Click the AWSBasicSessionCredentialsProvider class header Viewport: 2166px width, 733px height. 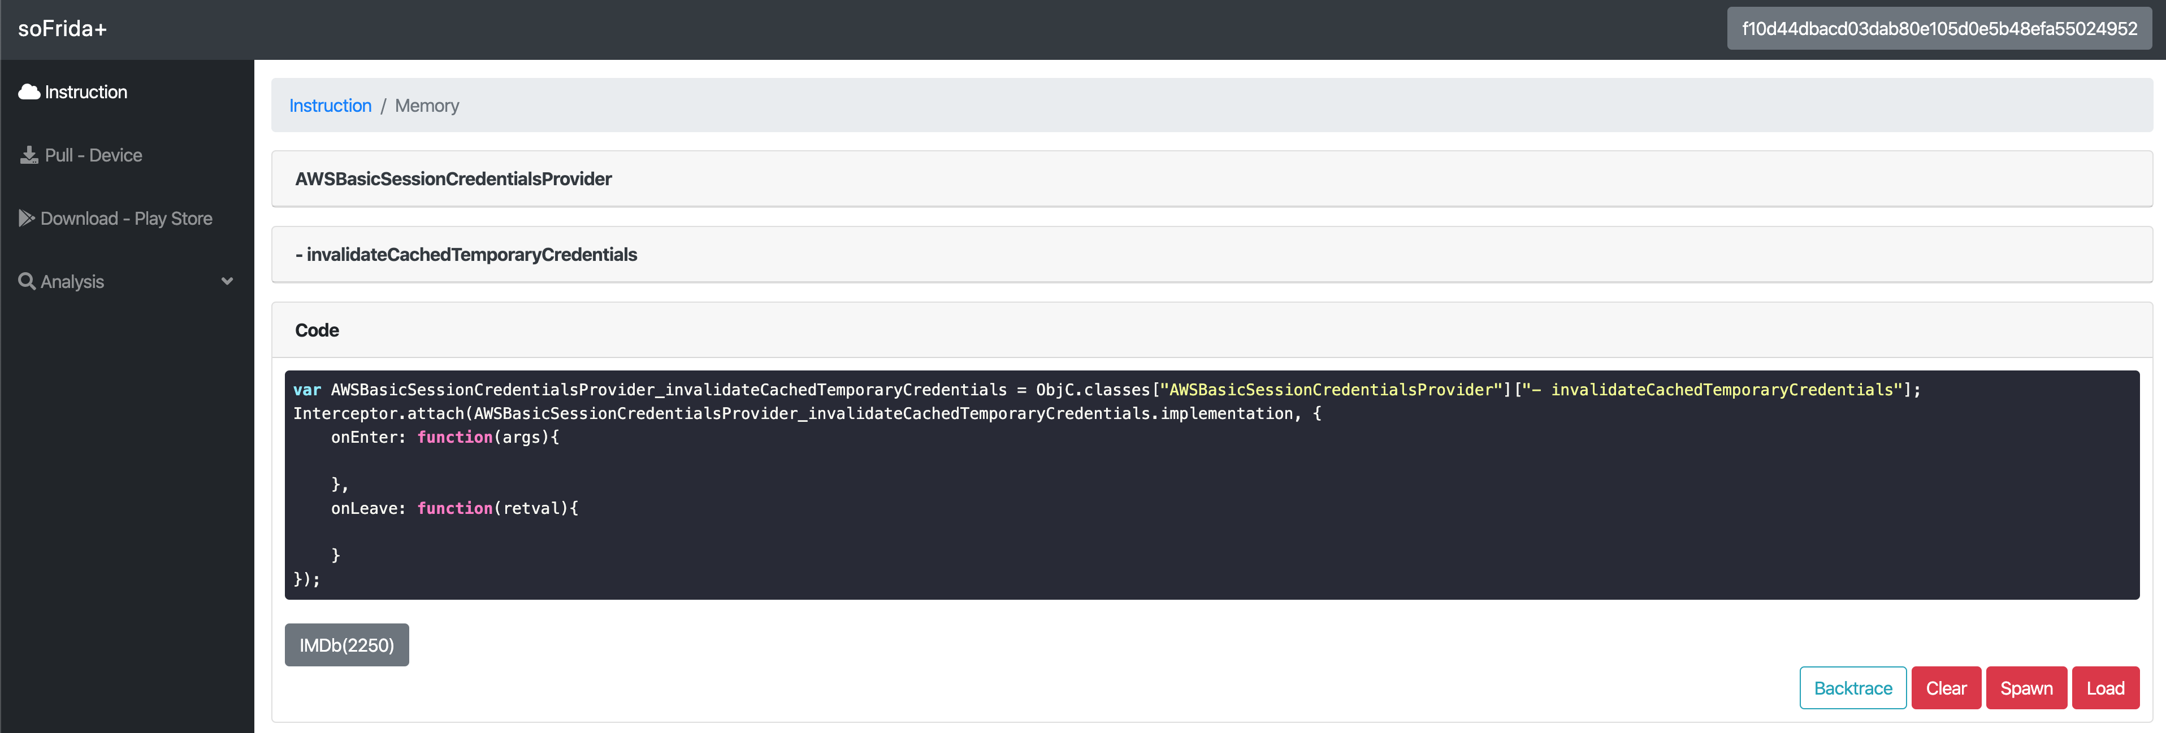click(453, 179)
